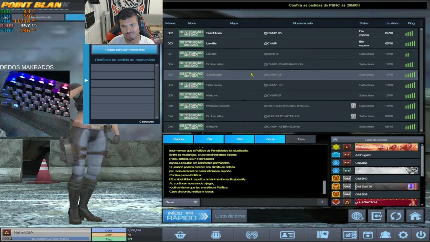
Task: Open the Geral chat channel dropdown
Action: 181,202
